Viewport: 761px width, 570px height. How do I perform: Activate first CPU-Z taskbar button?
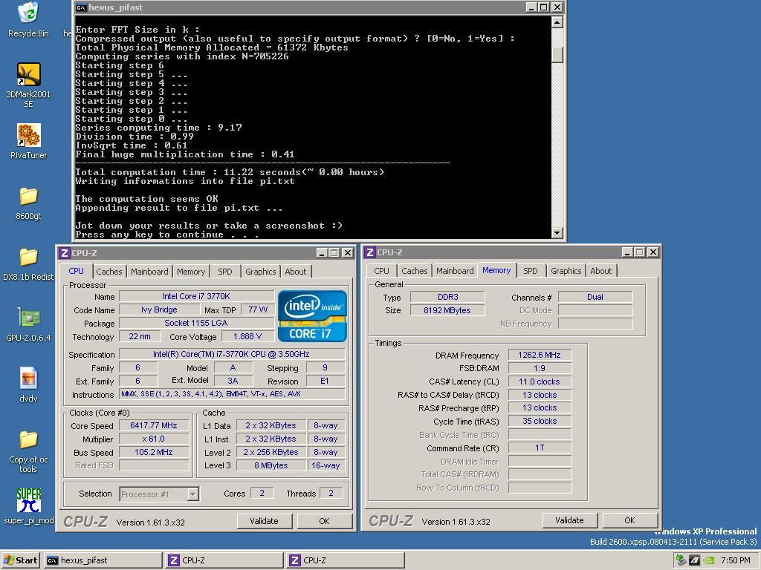click(x=224, y=560)
